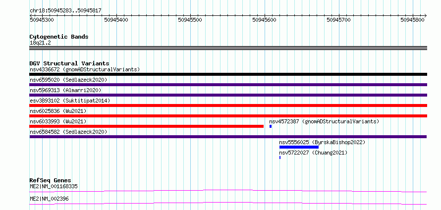Viewport: 441px width, 210px height.
Task: Open the nsv5969313 (Almarri2020) label
Action: point(65,90)
